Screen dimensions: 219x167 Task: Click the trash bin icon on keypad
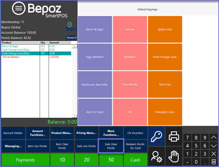pos(214,162)
